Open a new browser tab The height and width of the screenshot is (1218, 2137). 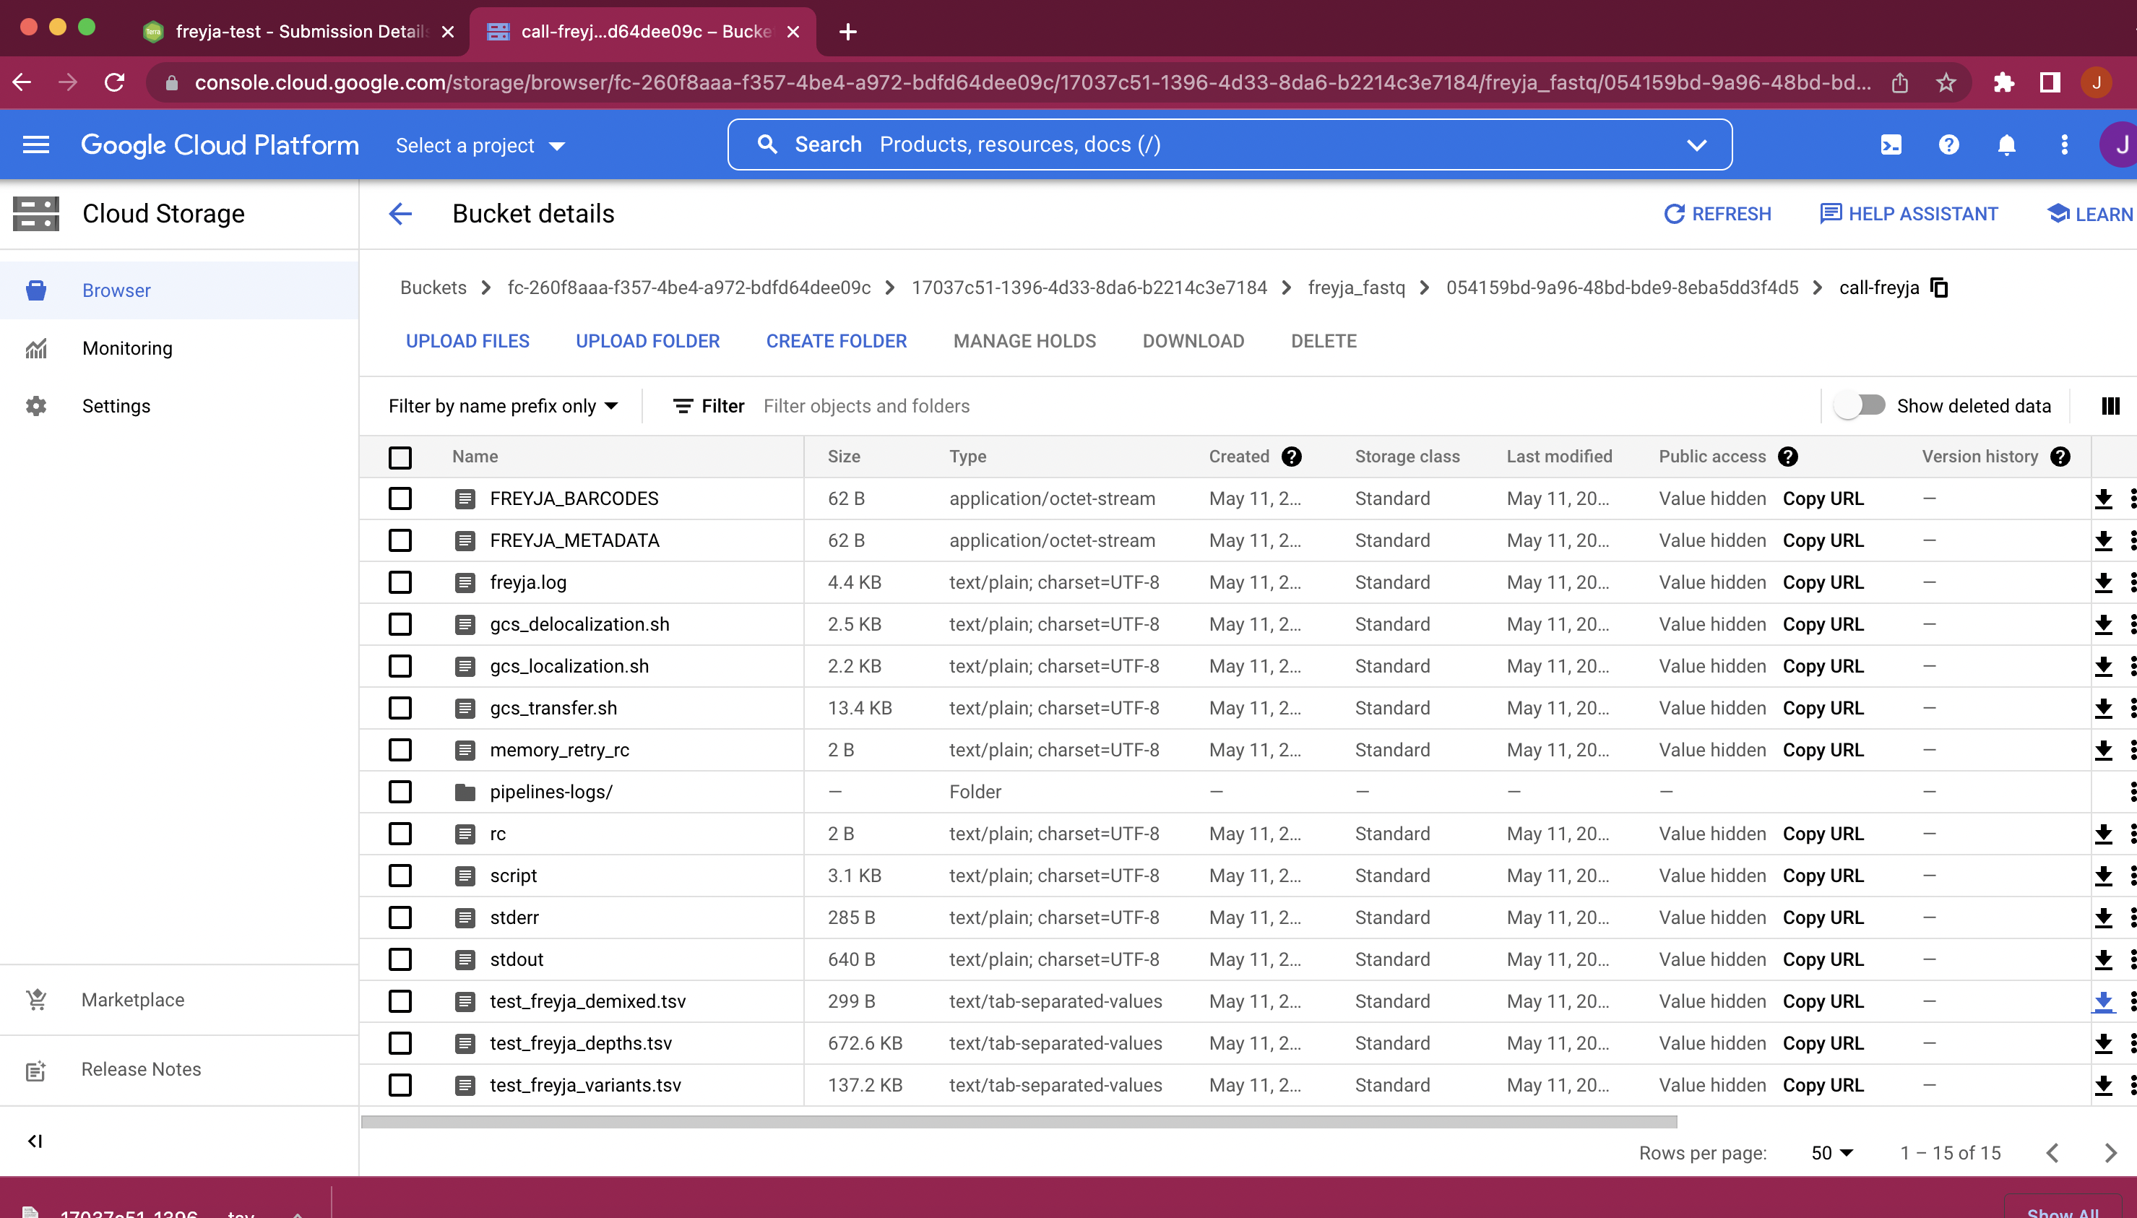pos(847,32)
